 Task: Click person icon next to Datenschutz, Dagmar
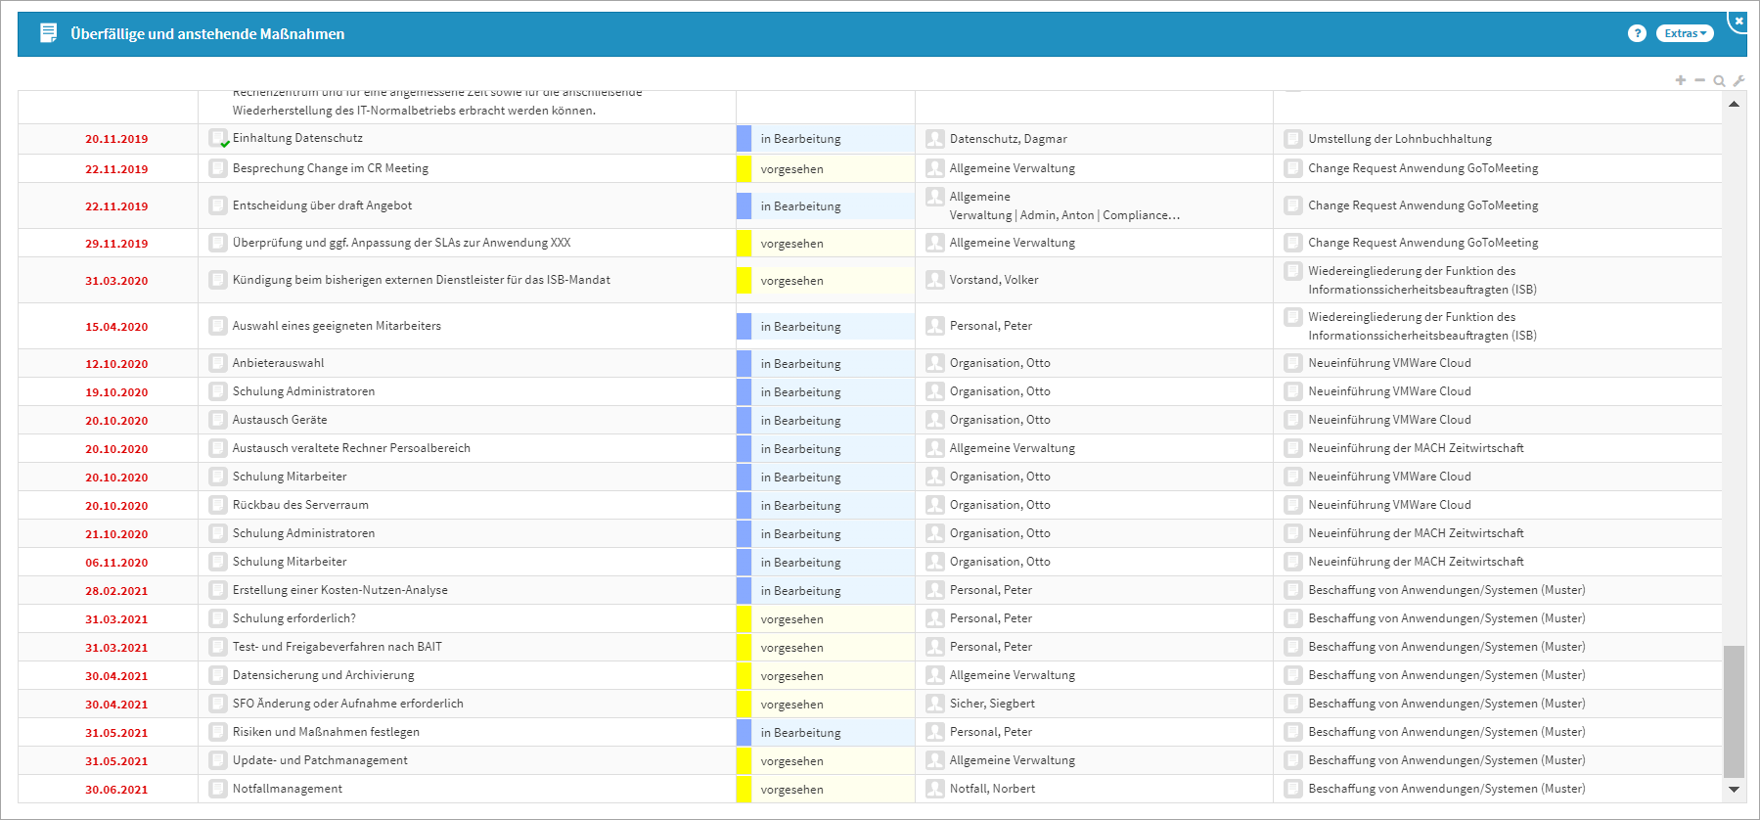[x=934, y=139]
